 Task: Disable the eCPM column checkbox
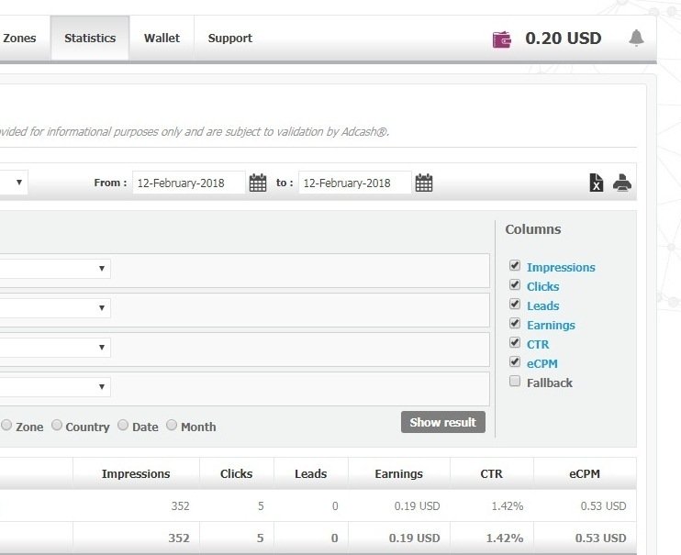(515, 362)
